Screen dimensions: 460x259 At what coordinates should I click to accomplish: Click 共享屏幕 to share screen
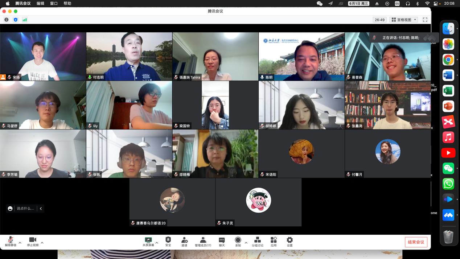pos(148,242)
